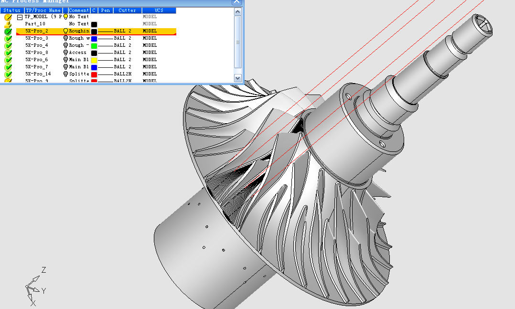The image size is (515, 309).
Task: Toggle the 5X-Pro_3 light bulb display
Action: (65, 38)
